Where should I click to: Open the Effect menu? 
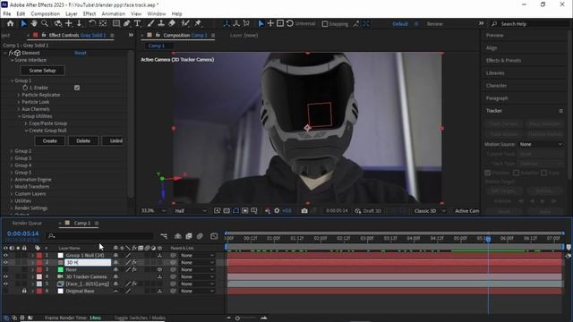point(90,13)
